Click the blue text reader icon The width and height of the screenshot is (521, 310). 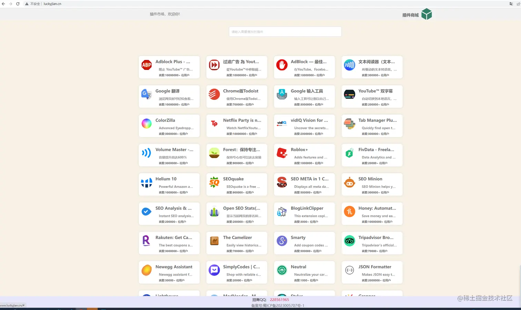(349, 65)
